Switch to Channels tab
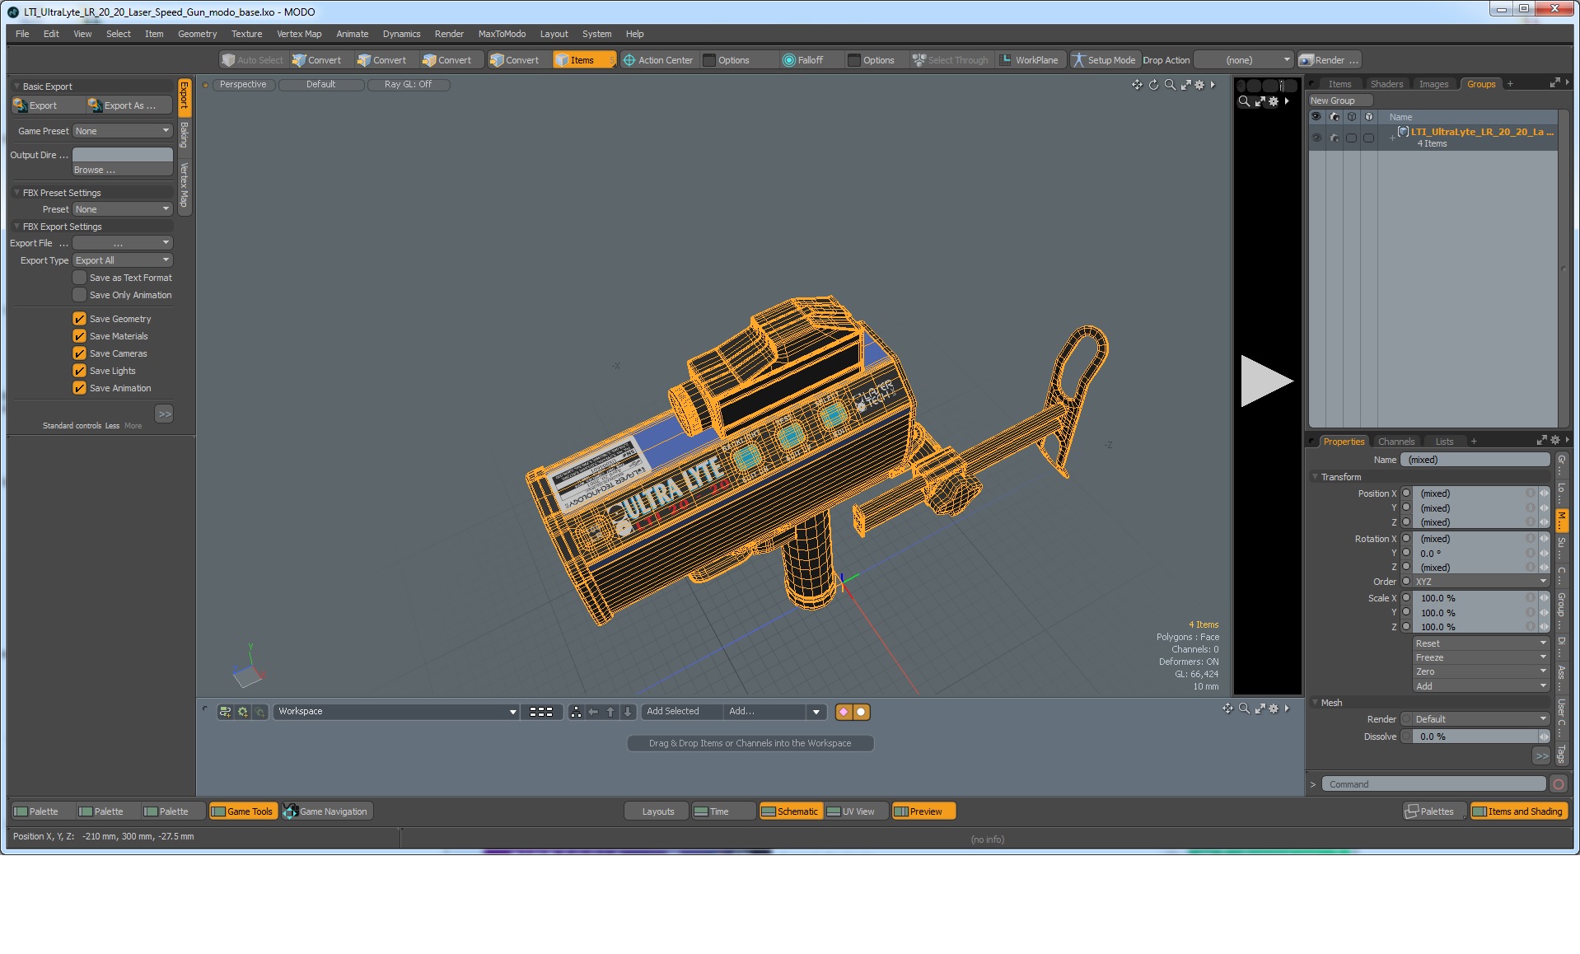The image size is (1580, 954). [x=1396, y=442]
